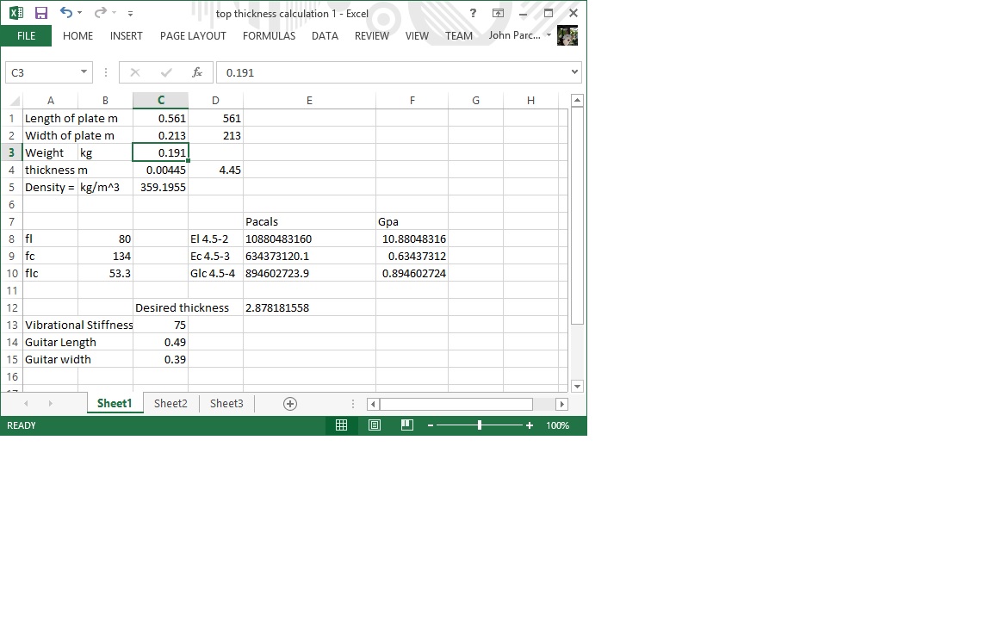Click the zoom in plus button
The width and height of the screenshot is (992, 620).
pyautogui.click(x=529, y=425)
